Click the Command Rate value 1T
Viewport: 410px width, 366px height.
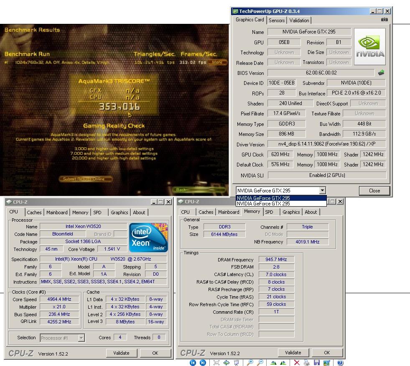point(276,312)
